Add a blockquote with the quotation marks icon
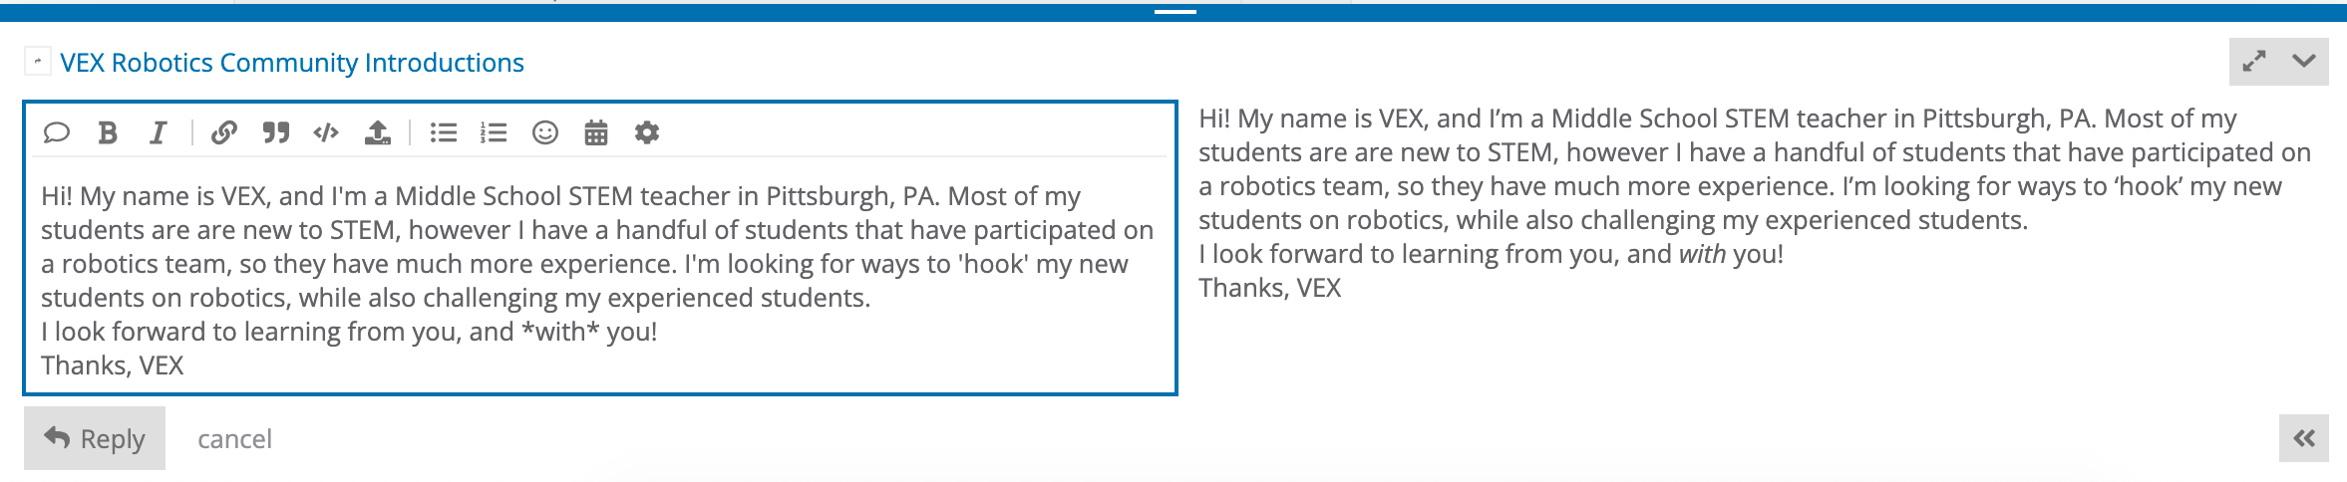 click(276, 132)
